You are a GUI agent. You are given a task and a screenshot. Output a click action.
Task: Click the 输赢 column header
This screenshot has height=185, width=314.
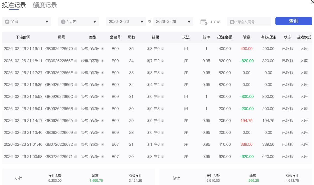pyautogui.click(x=246, y=37)
